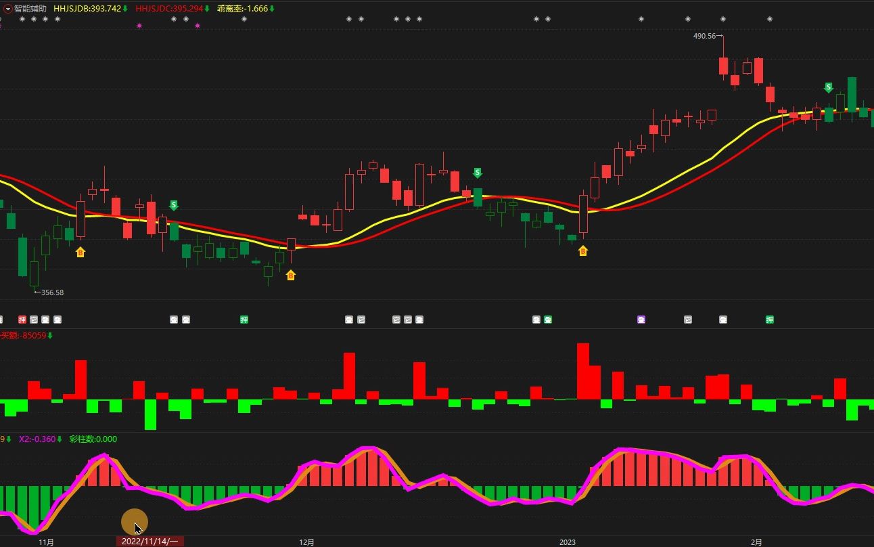The height and width of the screenshot is (547, 874).
Task: Collapse the 智能辅助 indicator dropdown arrow
Action: 7,9
